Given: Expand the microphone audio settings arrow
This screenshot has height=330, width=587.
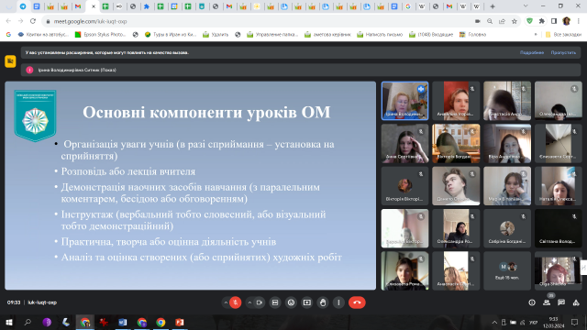Looking at the screenshot, I should click(226, 302).
